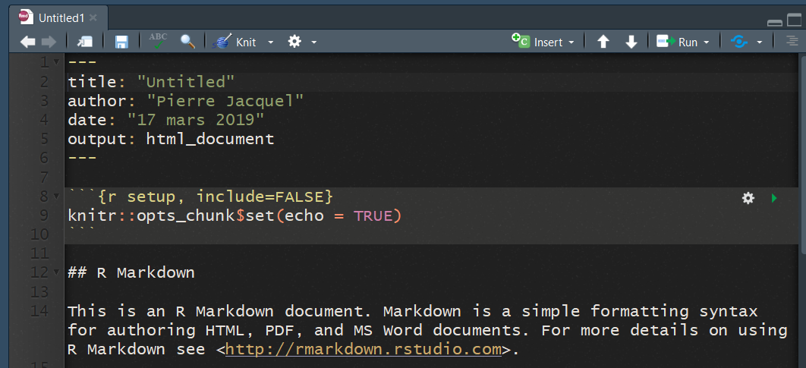Jump to the previous chunk with up arrow
The width and height of the screenshot is (806, 368).
tap(603, 42)
